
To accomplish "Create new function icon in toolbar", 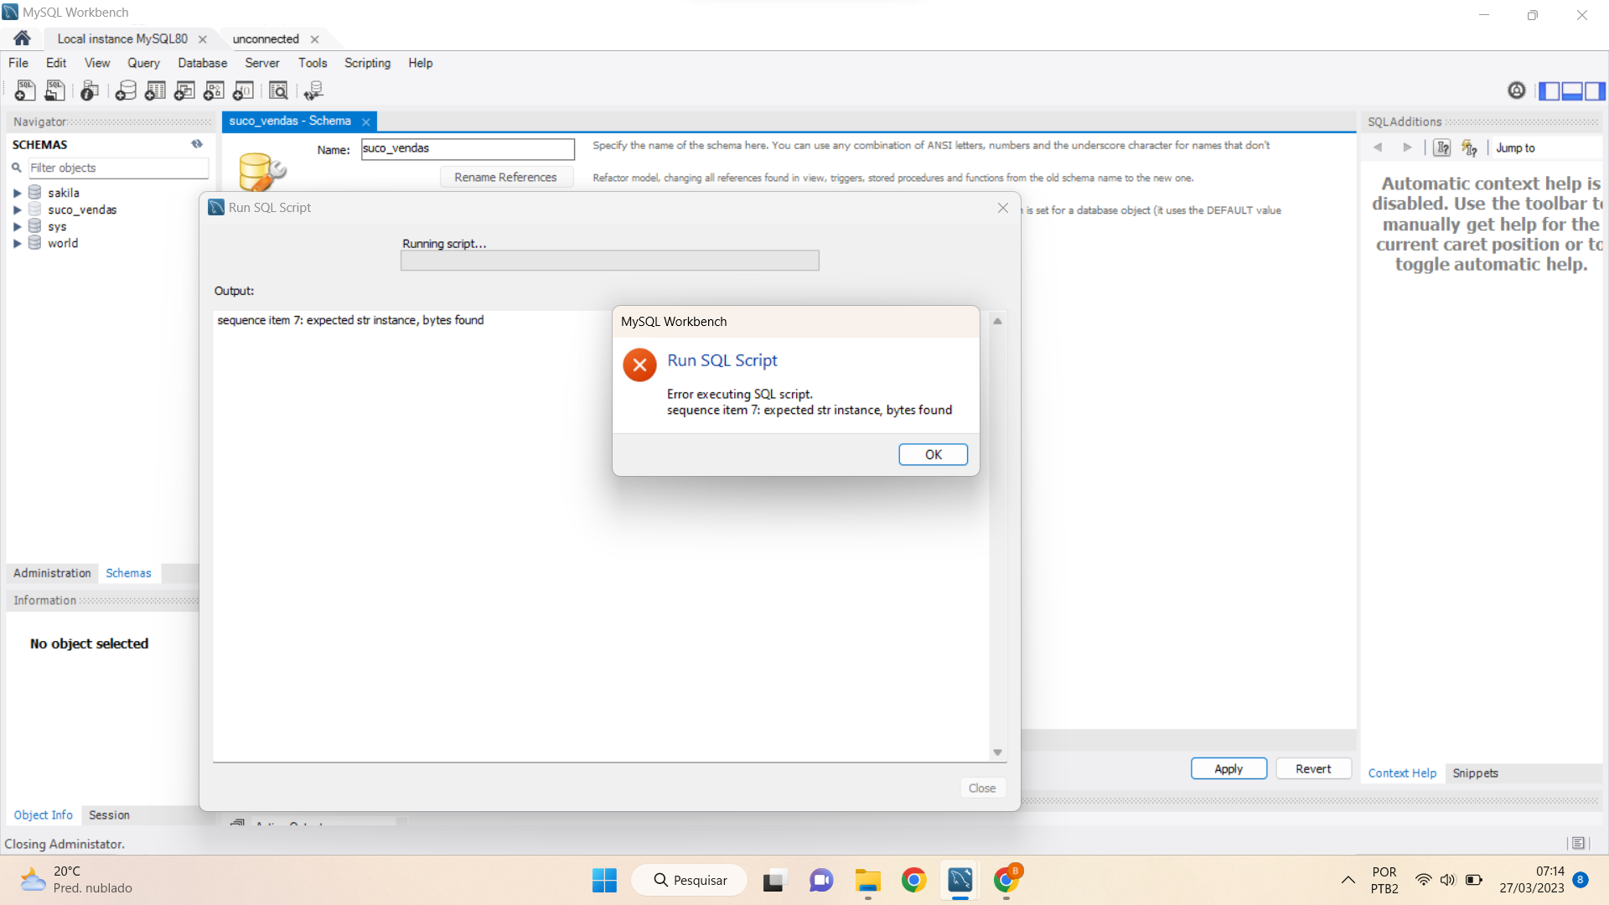I will click(x=243, y=90).
